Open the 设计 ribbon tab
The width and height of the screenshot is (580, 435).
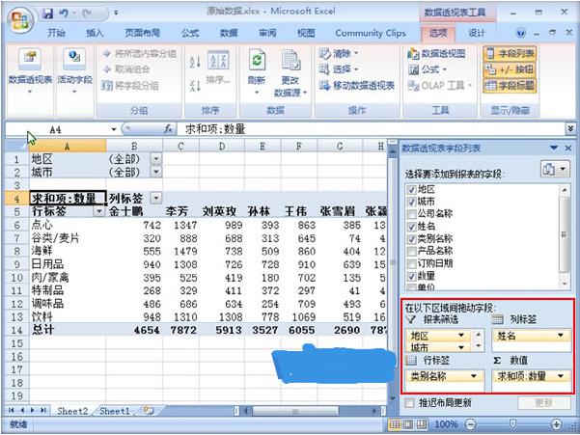[x=477, y=33]
